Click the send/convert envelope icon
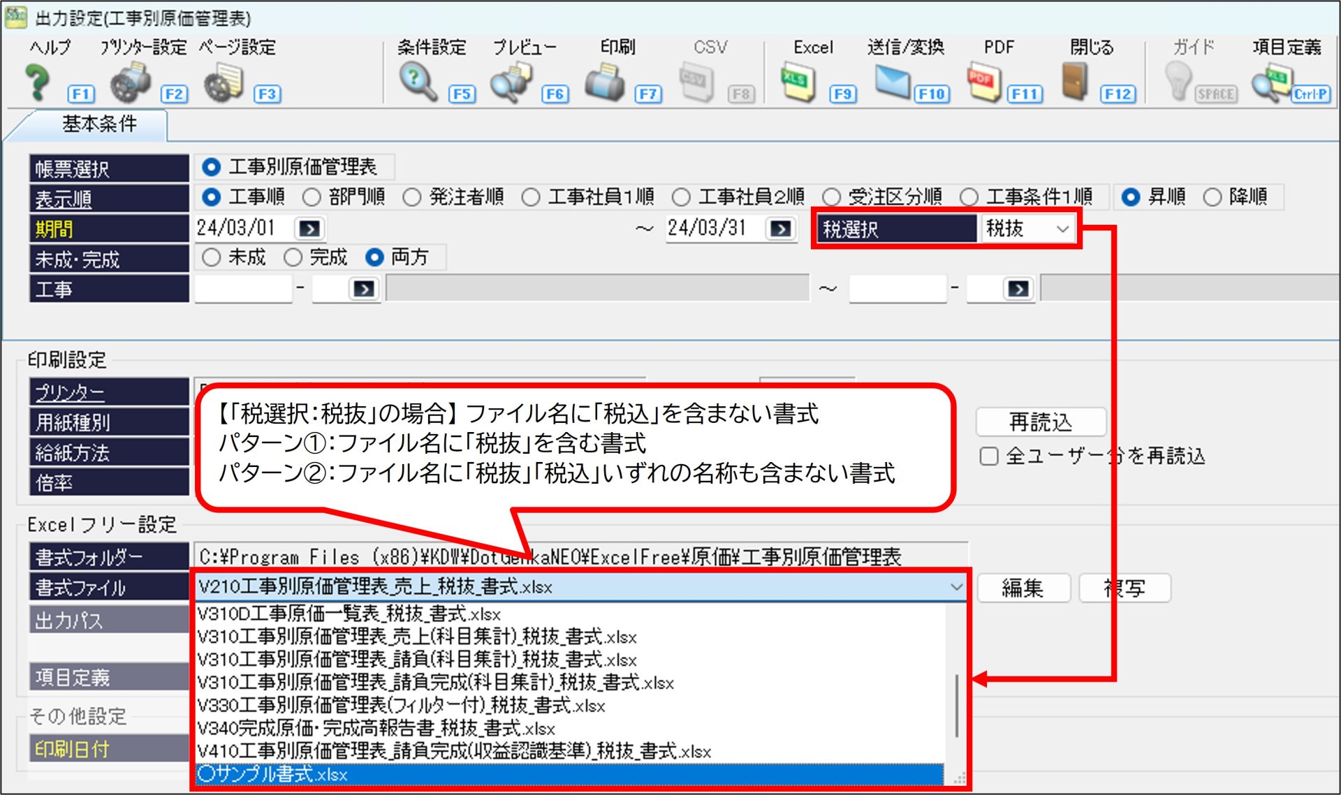Image resolution: width=1341 pixels, height=795 pixels. pyautogui.click(x=892, y=82)
